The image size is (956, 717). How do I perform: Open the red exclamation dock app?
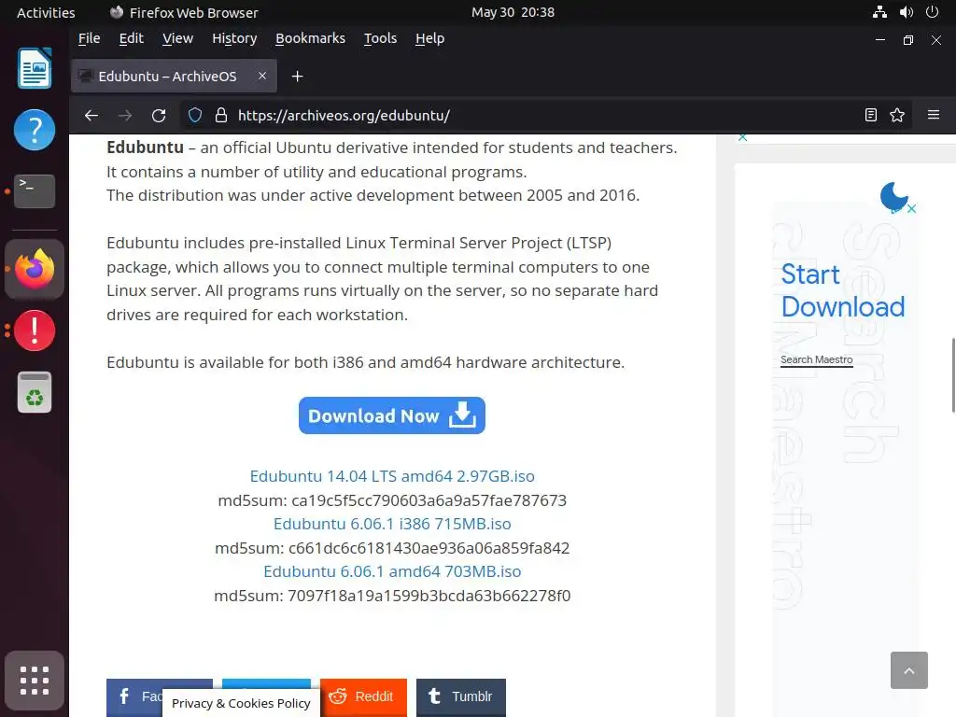[35, 330]
